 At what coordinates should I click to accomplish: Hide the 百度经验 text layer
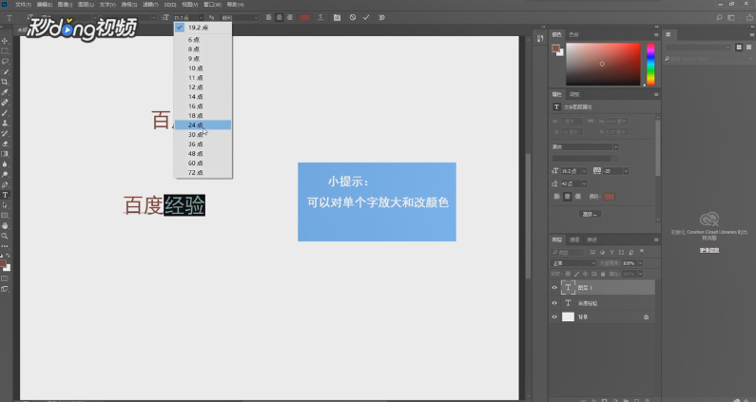point(554,303)
